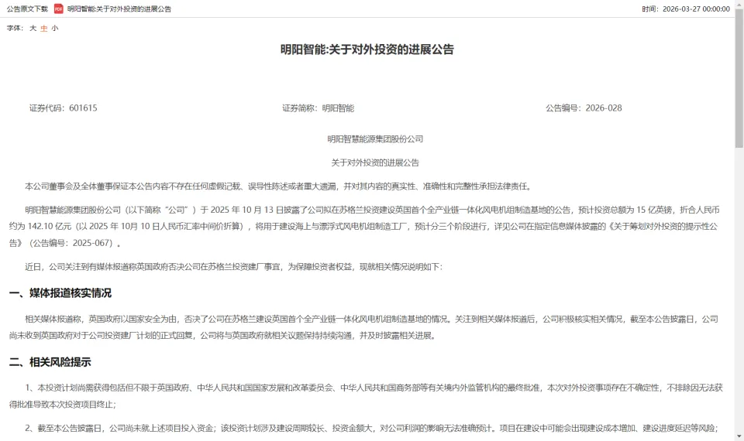Click the company name 明阳智慧能源集团股份公司 line
This screenshot has width=744, height=441.
pos(375,138)
